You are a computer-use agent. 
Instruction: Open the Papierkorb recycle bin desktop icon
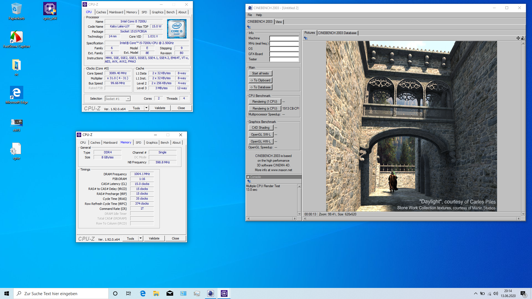tap(16, 11)
